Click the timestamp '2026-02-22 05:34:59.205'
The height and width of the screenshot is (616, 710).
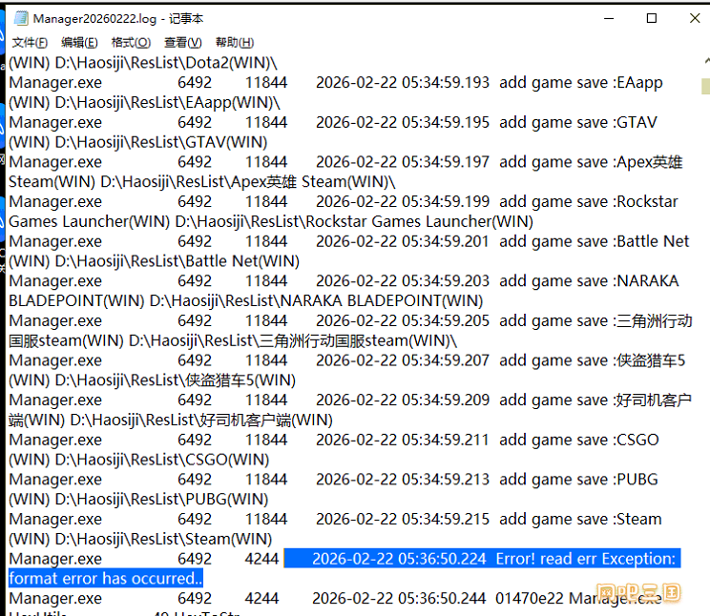[x=403, y=321]
